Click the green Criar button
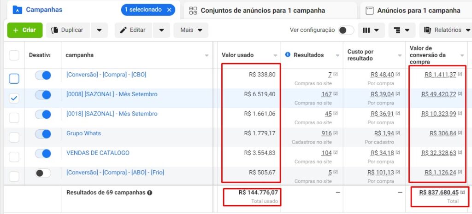This screenshot has height=214, width=472. [25, 30]
